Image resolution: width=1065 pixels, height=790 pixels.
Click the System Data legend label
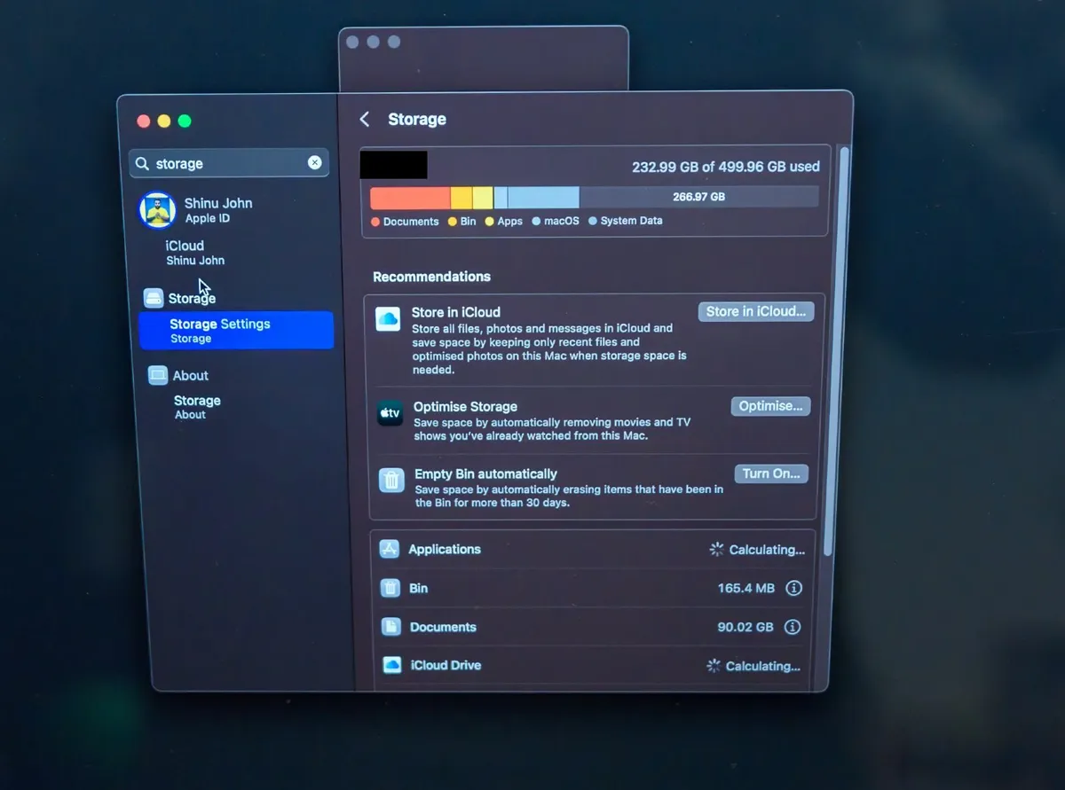pyautogui.click(x=631, y=221)
